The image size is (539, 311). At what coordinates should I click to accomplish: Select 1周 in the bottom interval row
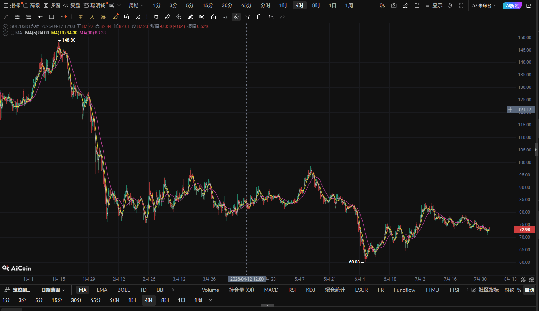(198, 300)
